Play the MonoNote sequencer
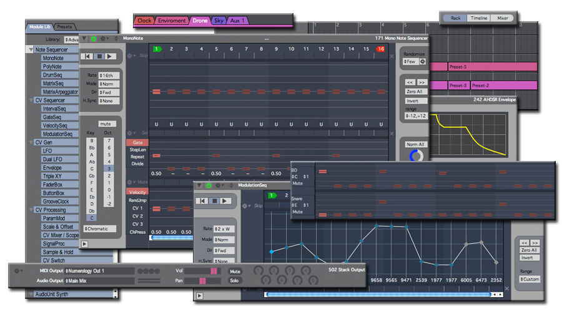562x312 pixels. [x=111, y=56]
